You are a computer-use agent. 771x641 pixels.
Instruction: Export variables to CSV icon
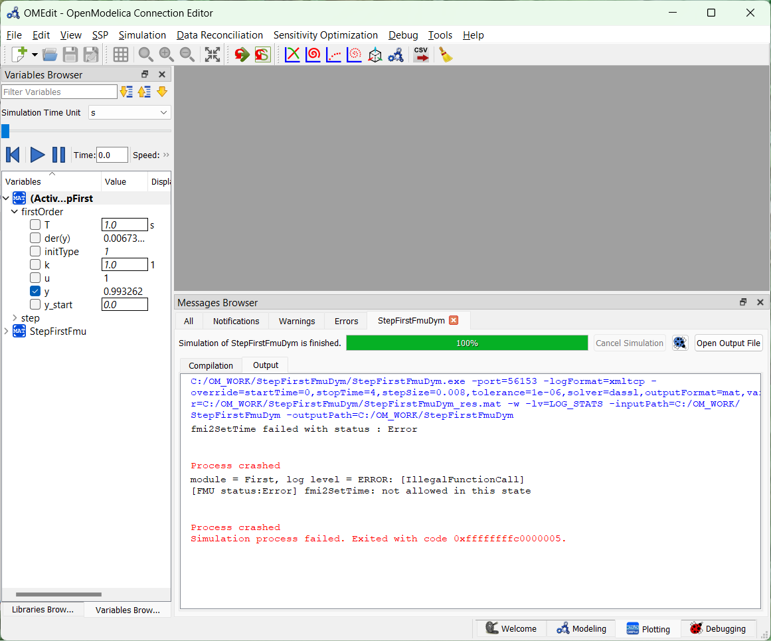coord(421,54)
